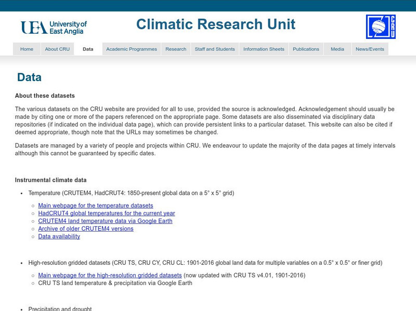
Task: Click HadCRUT4 global temperatures current year link
Action: [106, 213]
